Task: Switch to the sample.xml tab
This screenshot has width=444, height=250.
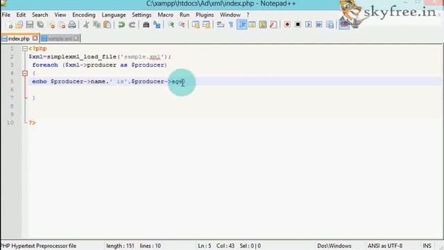Action: click(60, 38)
